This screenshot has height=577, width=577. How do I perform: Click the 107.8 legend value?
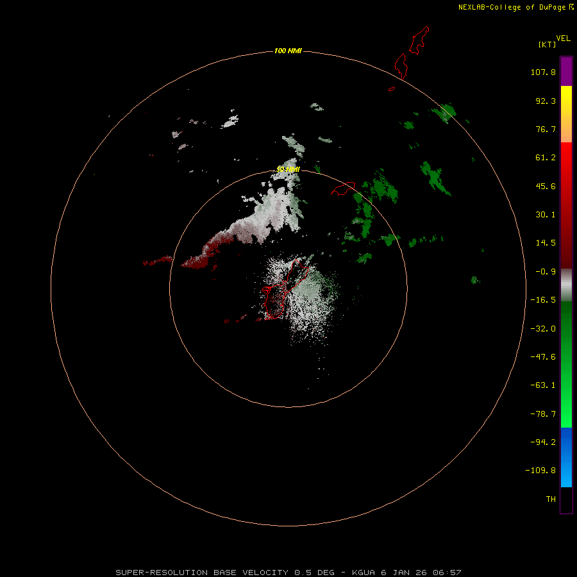point(543,72)
